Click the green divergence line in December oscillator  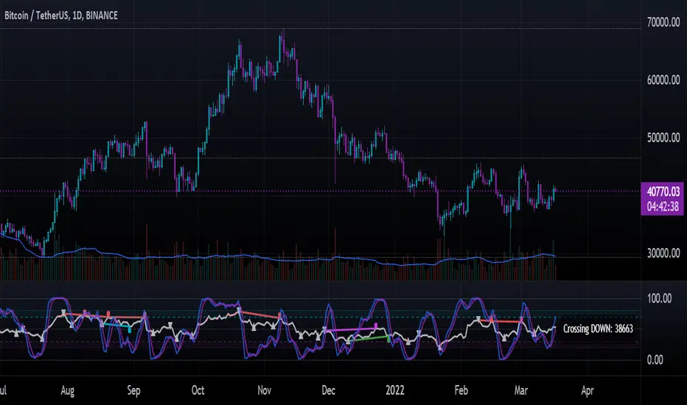pyautogui.click(x=368, y=339)
